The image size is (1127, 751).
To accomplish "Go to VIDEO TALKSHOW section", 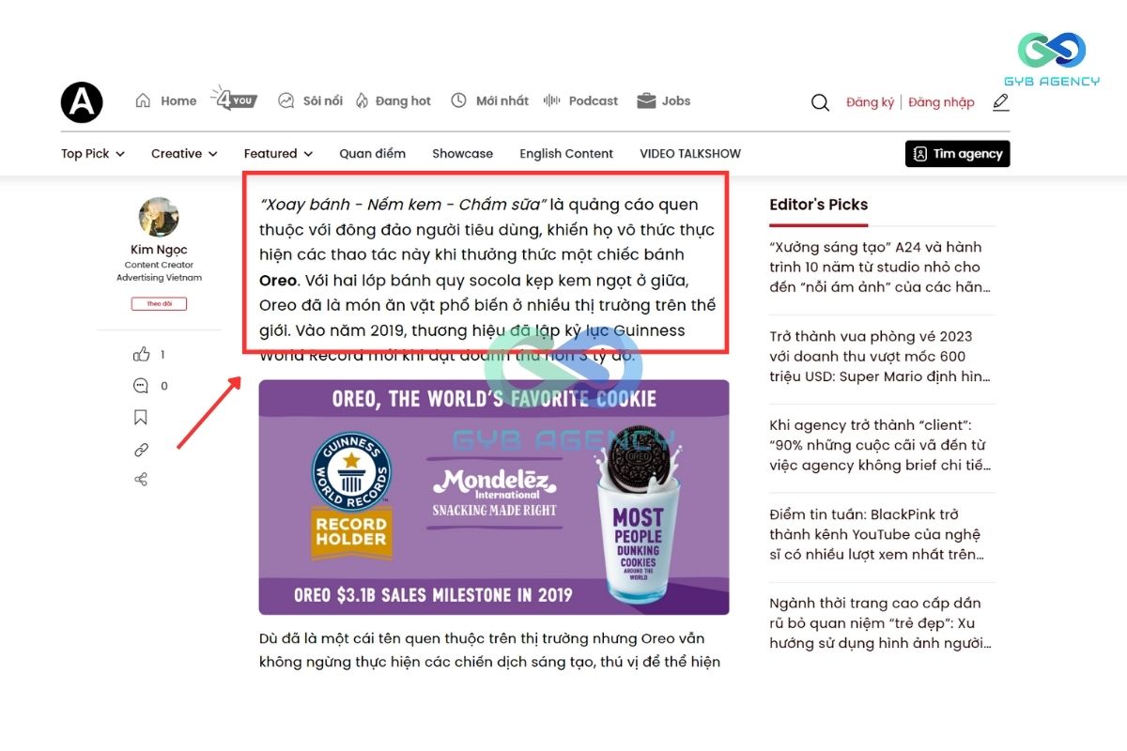I will coord(690,154).
